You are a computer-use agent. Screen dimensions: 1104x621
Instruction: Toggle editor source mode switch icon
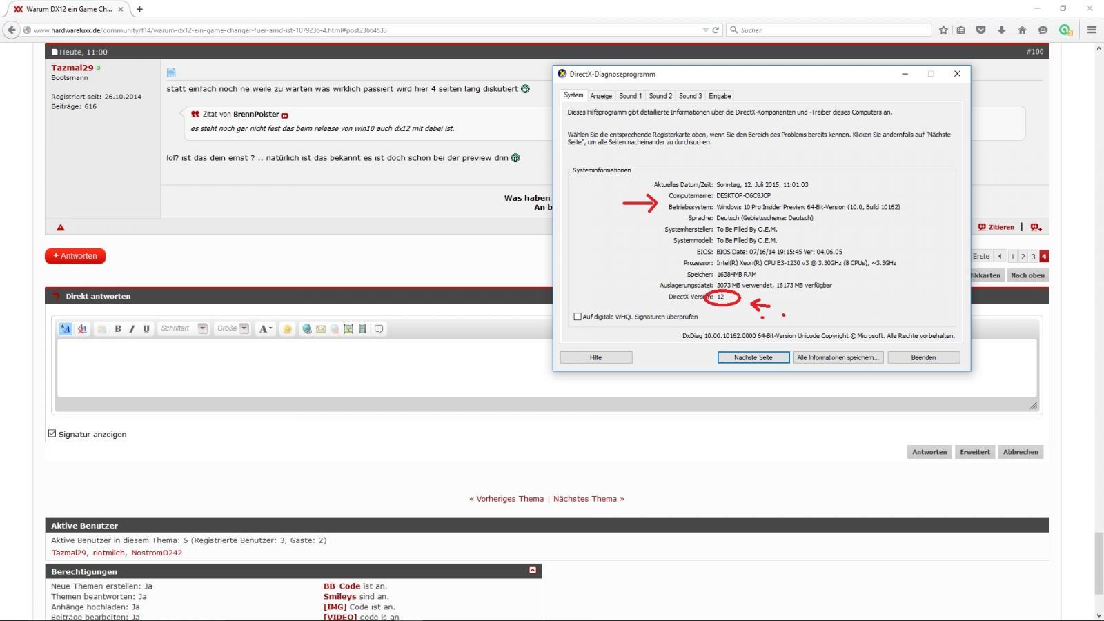click(66, 329)
